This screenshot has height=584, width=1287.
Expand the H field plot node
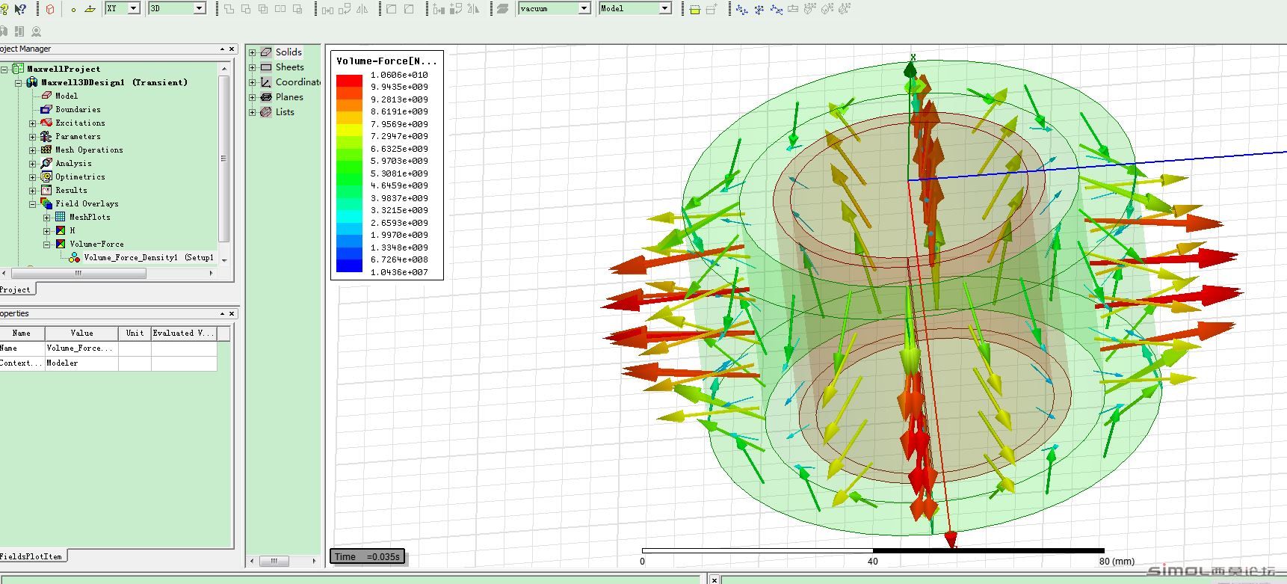point(46,230)
